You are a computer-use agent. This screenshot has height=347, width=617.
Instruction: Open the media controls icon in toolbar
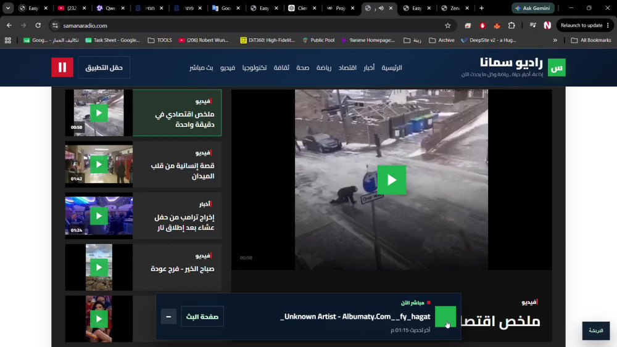tap(533, 25)
